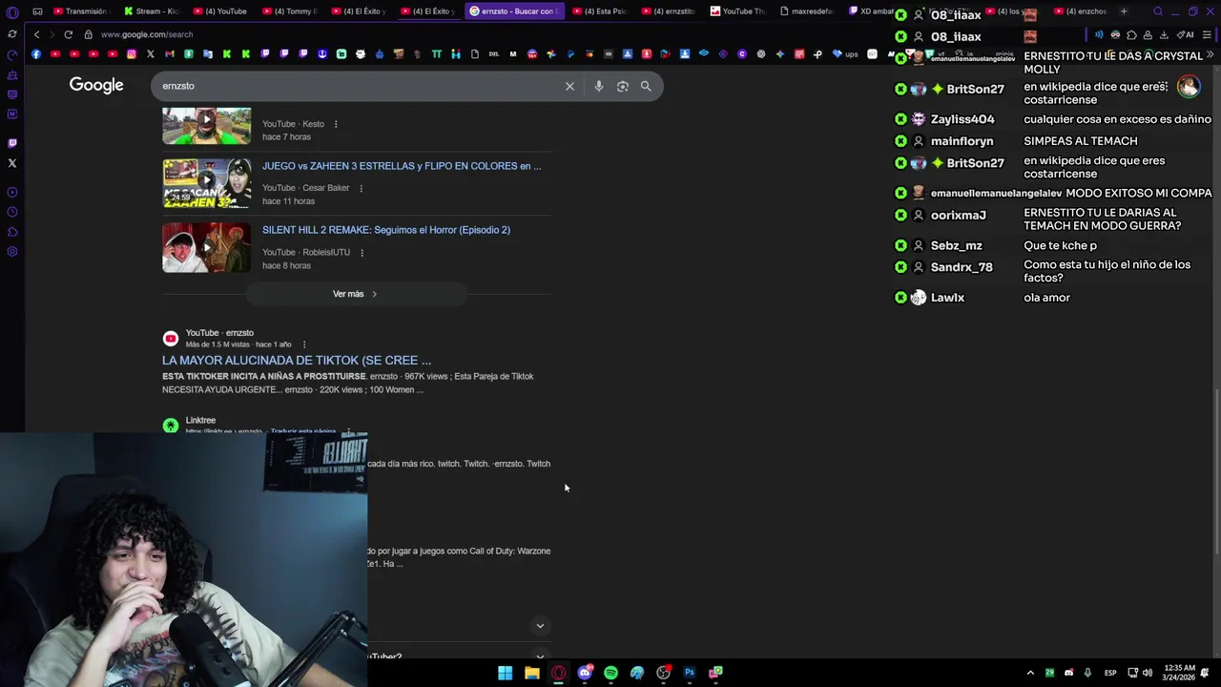Open the X bookmark in bookmarks bar
The width and height of the screenshot is (1221, 687).
click(151, 54)
